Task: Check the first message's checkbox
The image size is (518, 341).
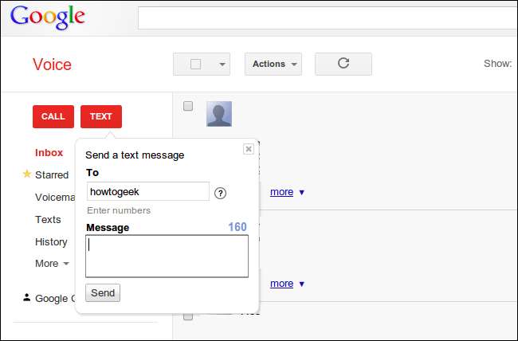Action: pyautogui.click(x=188, y=106)
